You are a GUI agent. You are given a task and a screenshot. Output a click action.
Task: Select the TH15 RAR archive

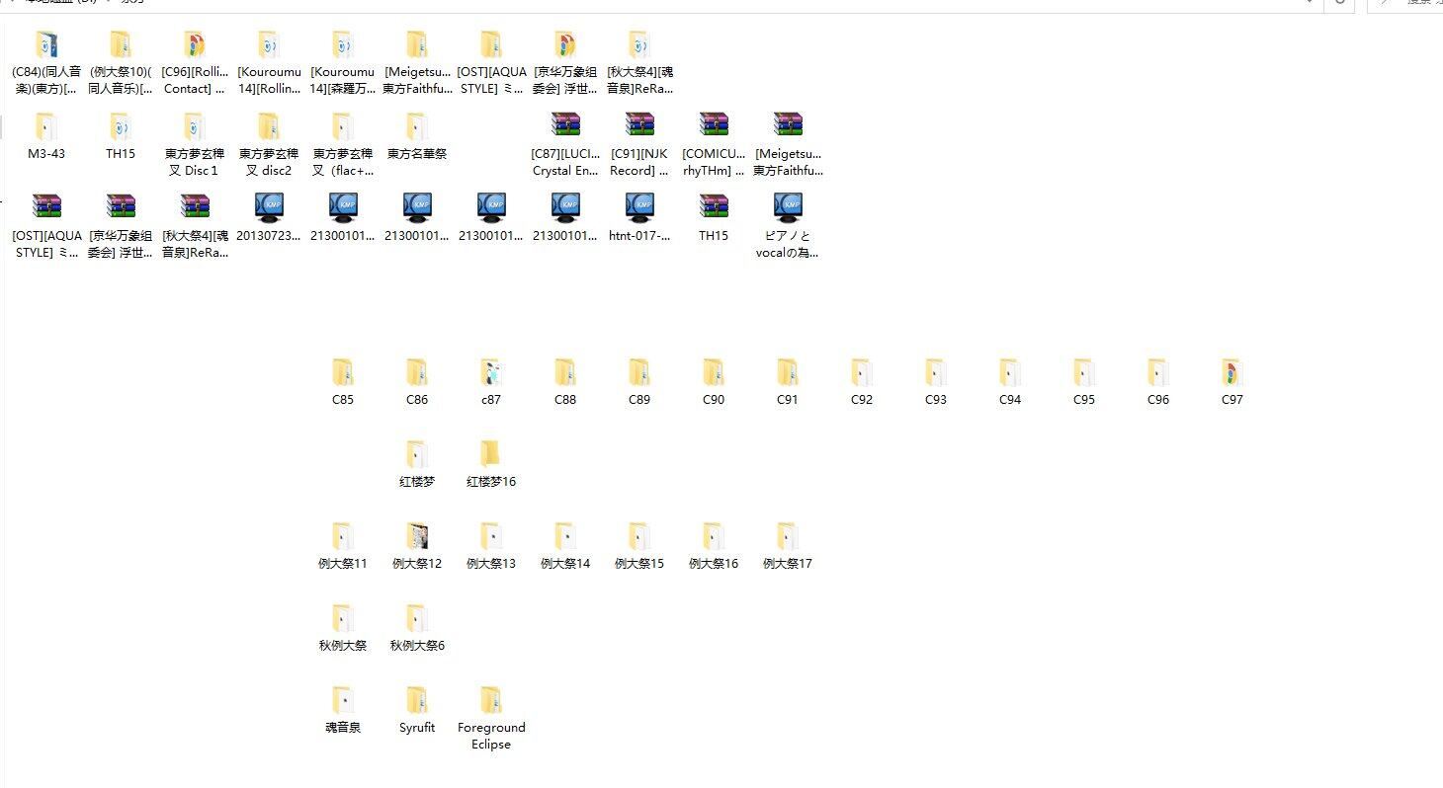coord(714,218)
